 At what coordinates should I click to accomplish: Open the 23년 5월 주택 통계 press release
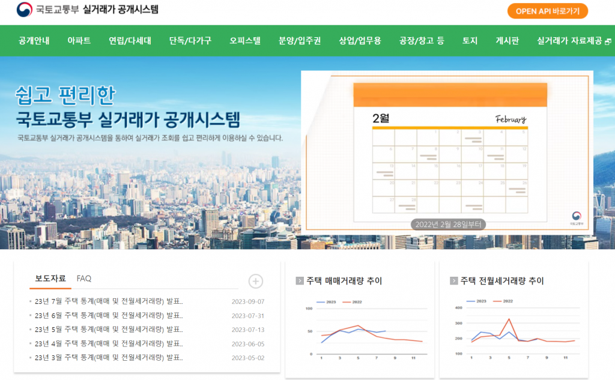109,330
